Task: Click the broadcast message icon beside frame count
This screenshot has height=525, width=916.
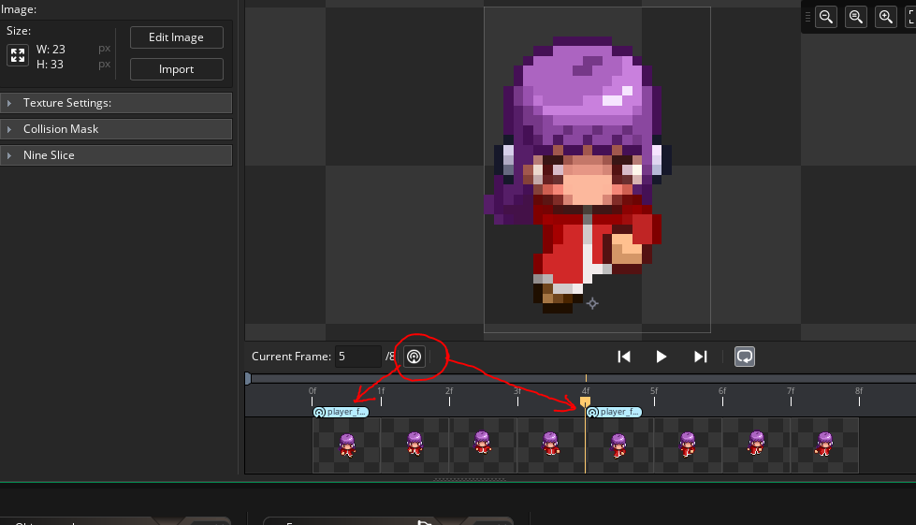Action: point(414,357)
